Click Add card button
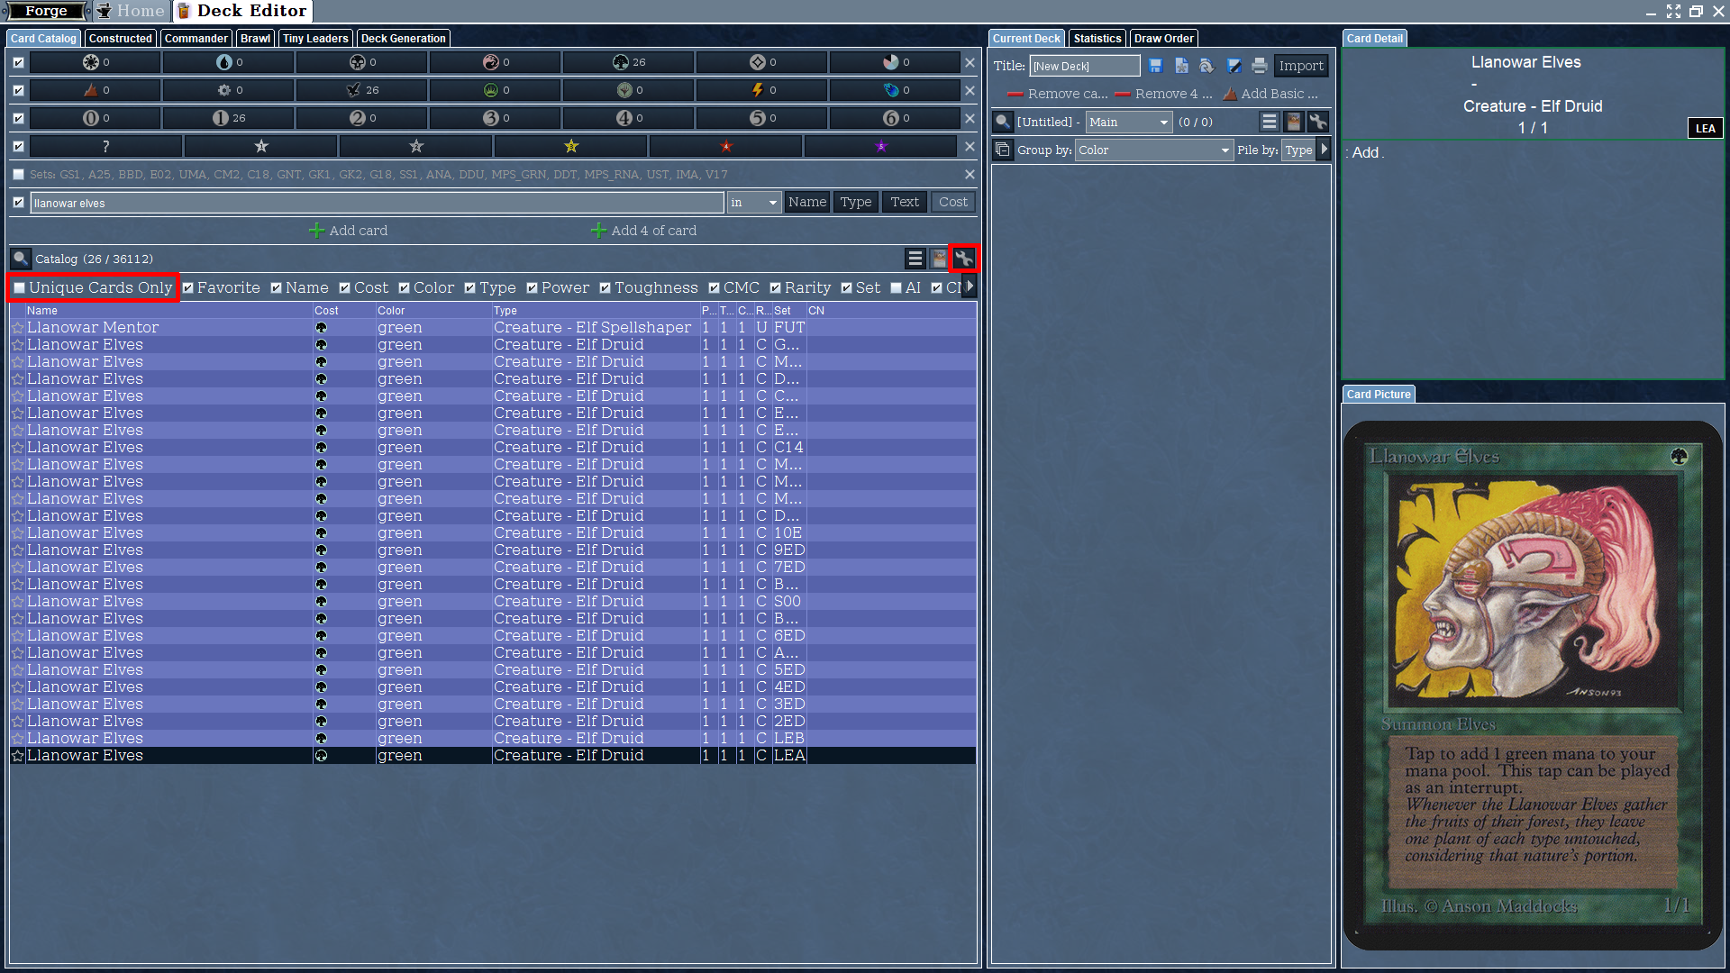 [348, 231]
